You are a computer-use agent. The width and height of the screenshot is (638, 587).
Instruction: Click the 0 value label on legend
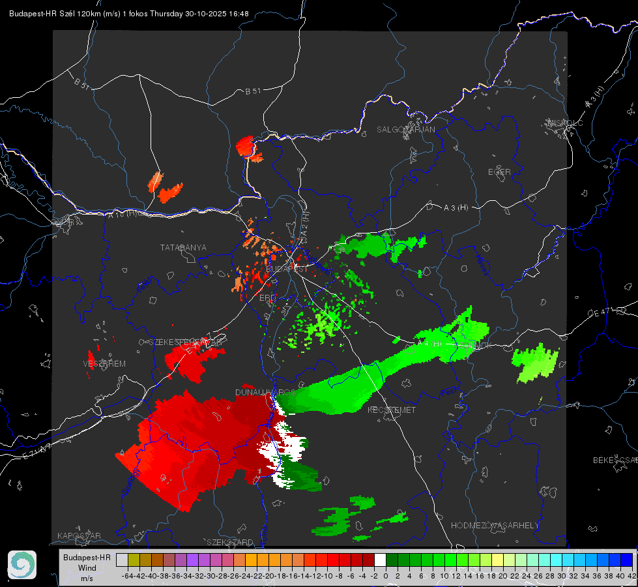point(386,576)
